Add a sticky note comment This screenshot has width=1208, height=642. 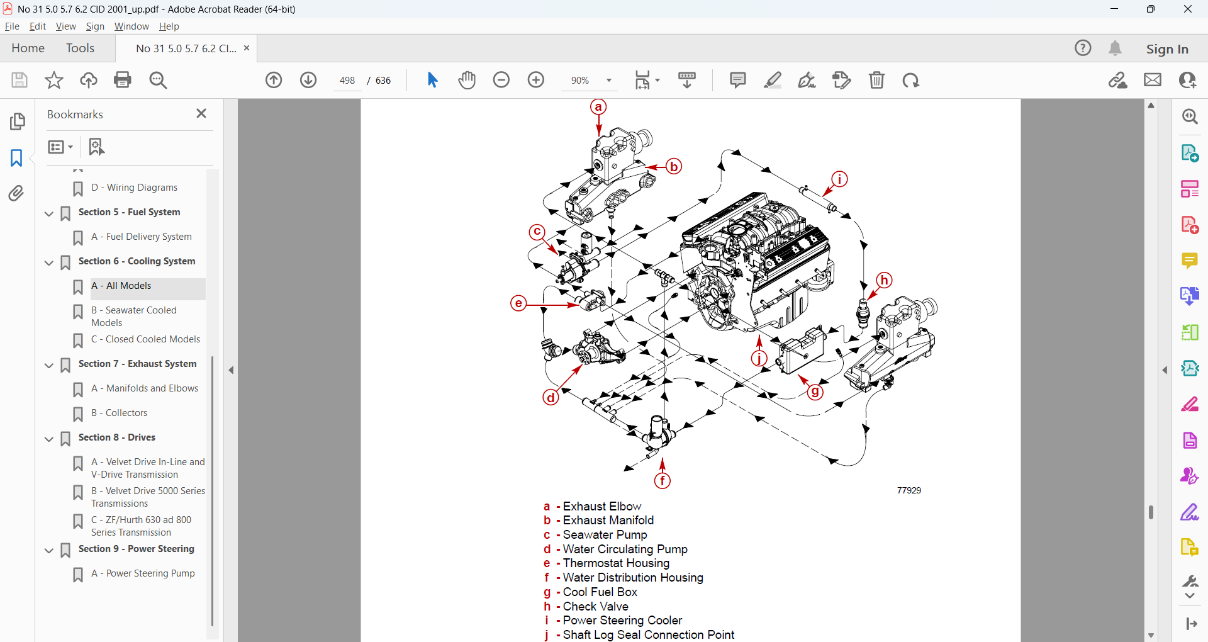(x=738, y=80)
